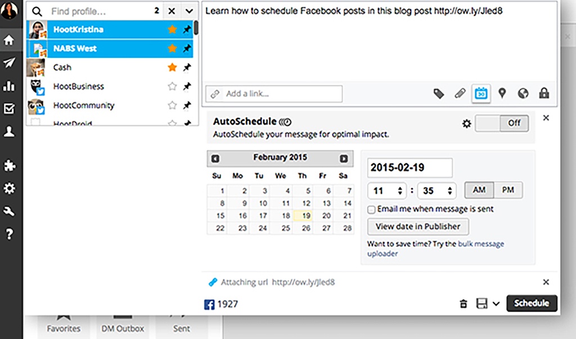Click the location pin icon
This screenshot has width=576, height=339.
coord(502,93)
